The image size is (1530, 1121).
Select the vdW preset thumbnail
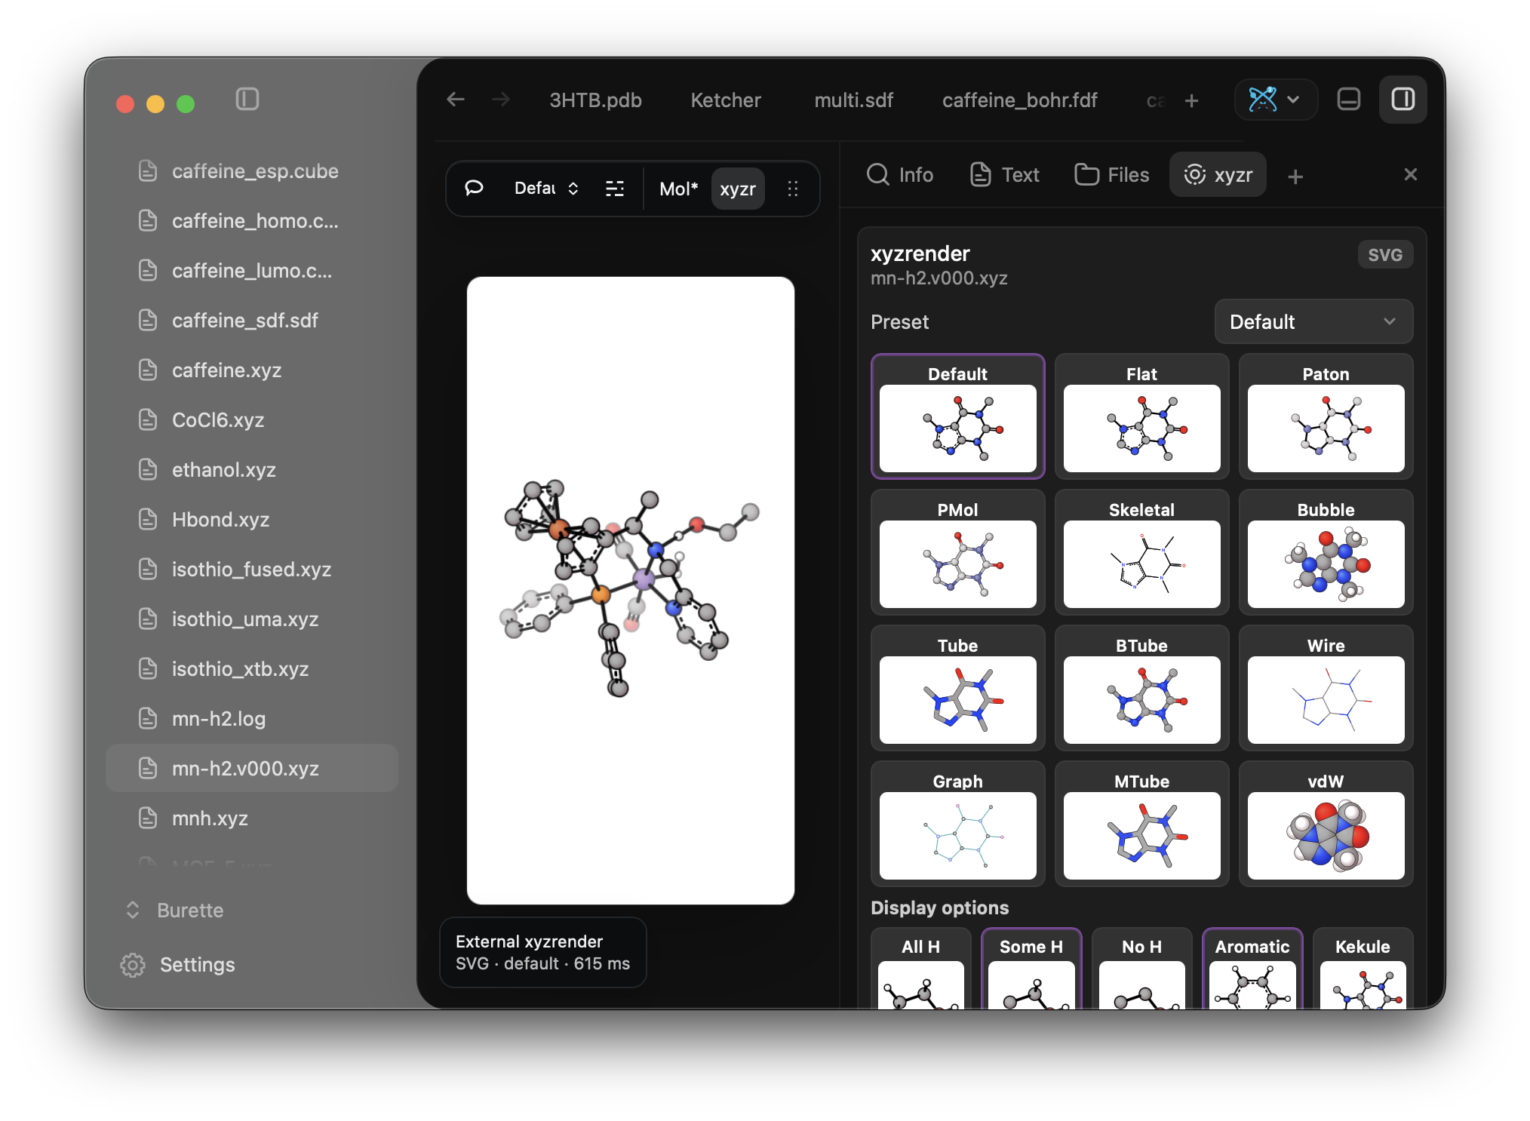tap(1326, 824)
